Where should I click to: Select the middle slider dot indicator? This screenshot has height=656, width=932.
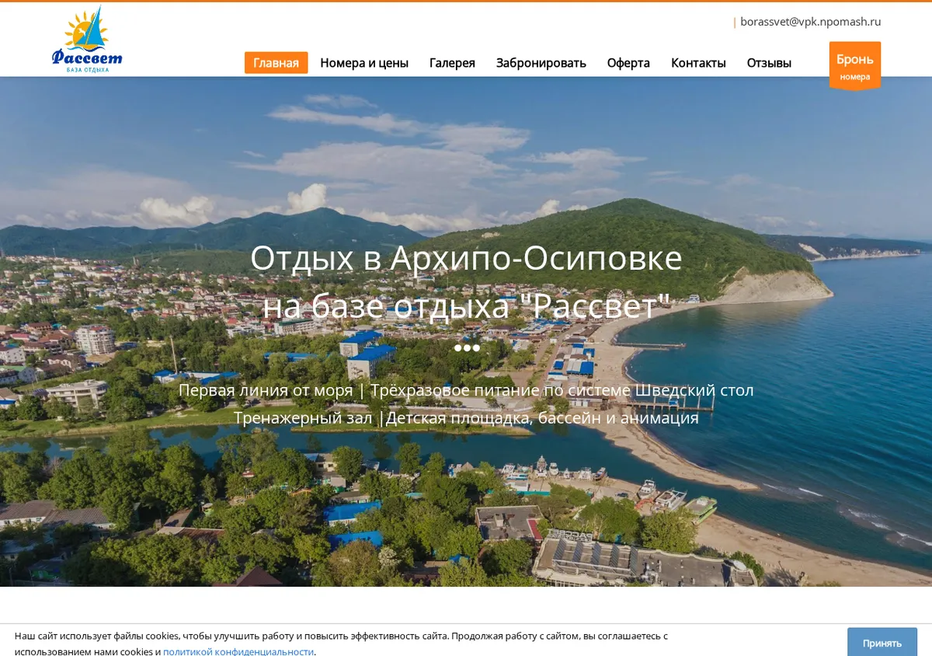click(467, 347)
